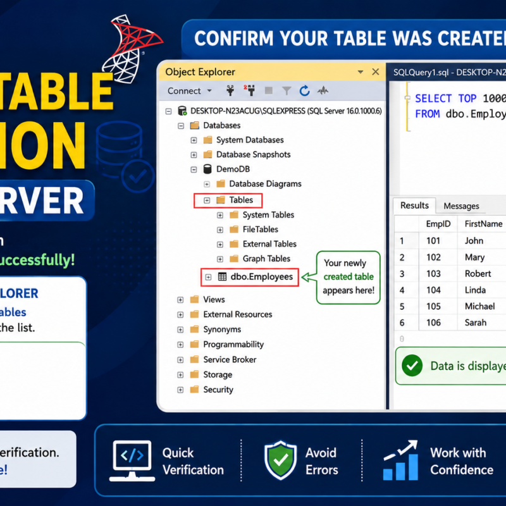This screenshot has width=506, height=506.
Task: Switch to the Messages tab
Action: (x=461, y=206)
